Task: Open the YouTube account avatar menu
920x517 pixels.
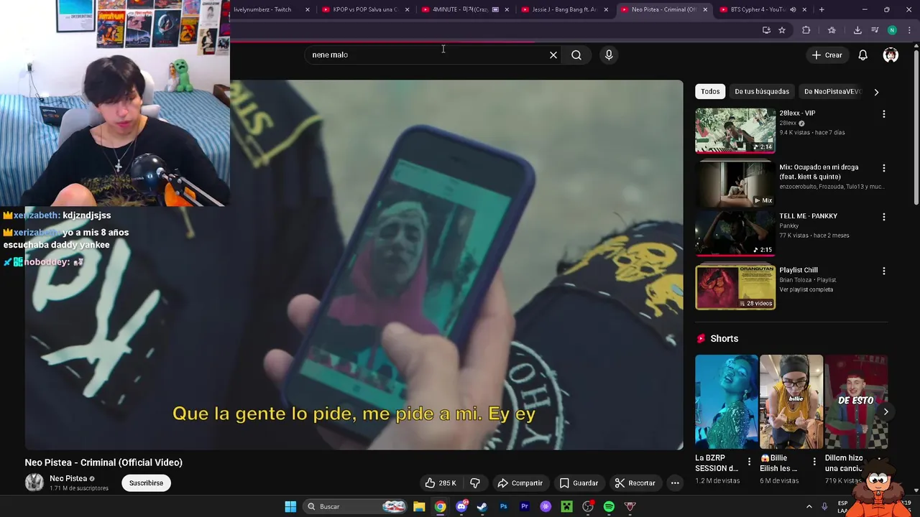Action: [891, 55]
